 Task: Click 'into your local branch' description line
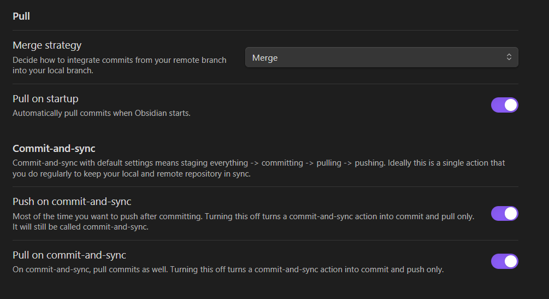point(52,71)
